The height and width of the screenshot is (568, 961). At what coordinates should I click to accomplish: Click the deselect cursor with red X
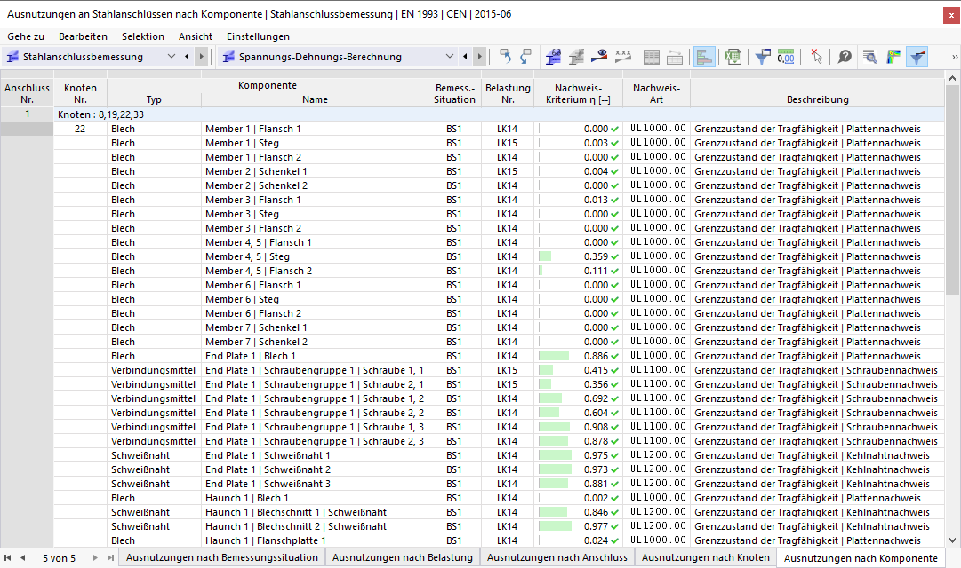pos(816,57)
